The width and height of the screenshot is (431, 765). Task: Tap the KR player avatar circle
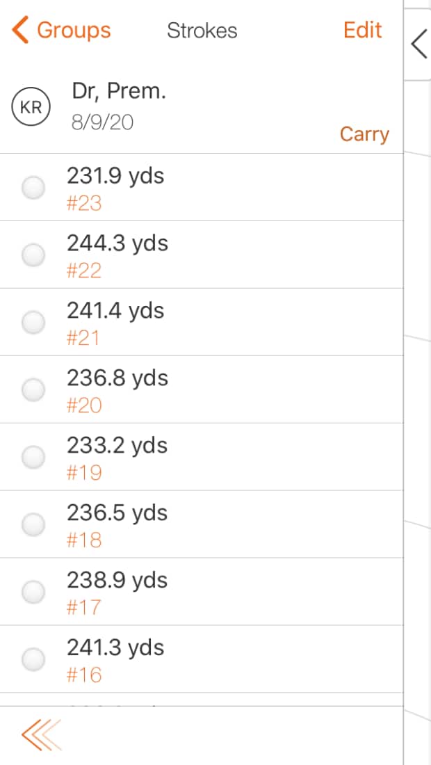coord(31,108)
